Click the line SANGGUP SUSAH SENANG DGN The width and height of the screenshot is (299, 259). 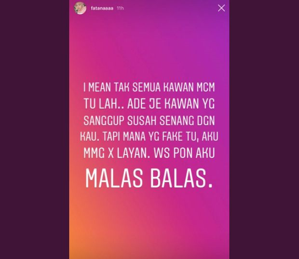(149, 121)
